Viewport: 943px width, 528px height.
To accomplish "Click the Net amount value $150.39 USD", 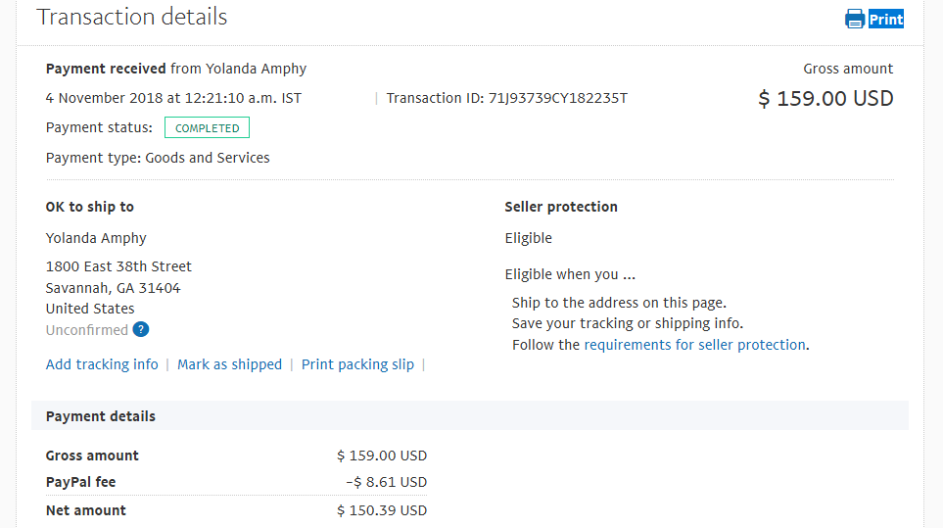I will [x=382, y=510].
